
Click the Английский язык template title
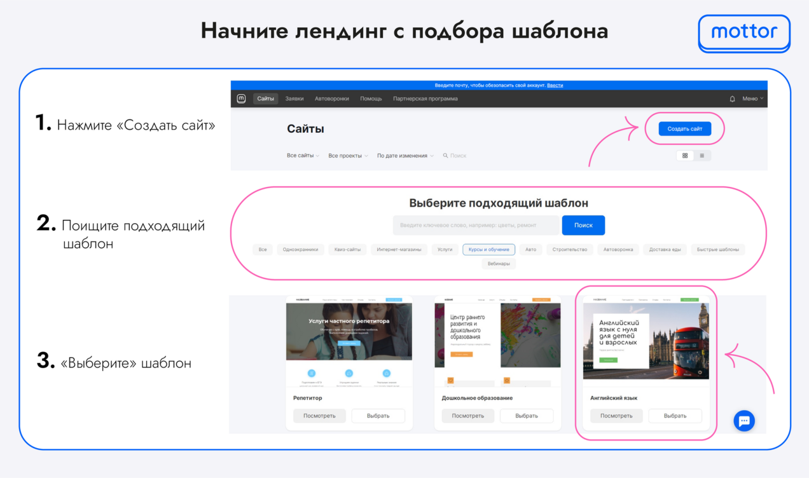[614, 398]
